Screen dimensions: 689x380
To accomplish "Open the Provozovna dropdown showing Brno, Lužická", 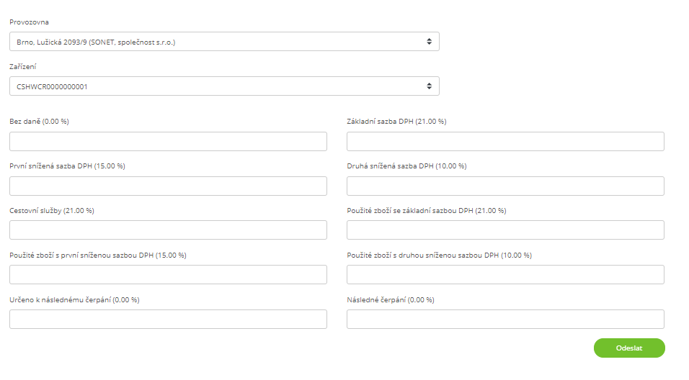I will (224, 42).
